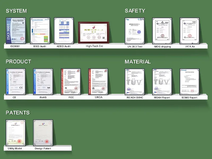Viewport: 212px width, 159px height.
Task: Select the MATERIAL section heading
Action: point(138,62)
